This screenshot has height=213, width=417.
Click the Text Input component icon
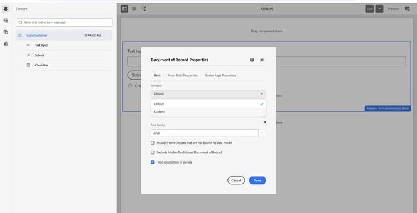coord(28,46)
